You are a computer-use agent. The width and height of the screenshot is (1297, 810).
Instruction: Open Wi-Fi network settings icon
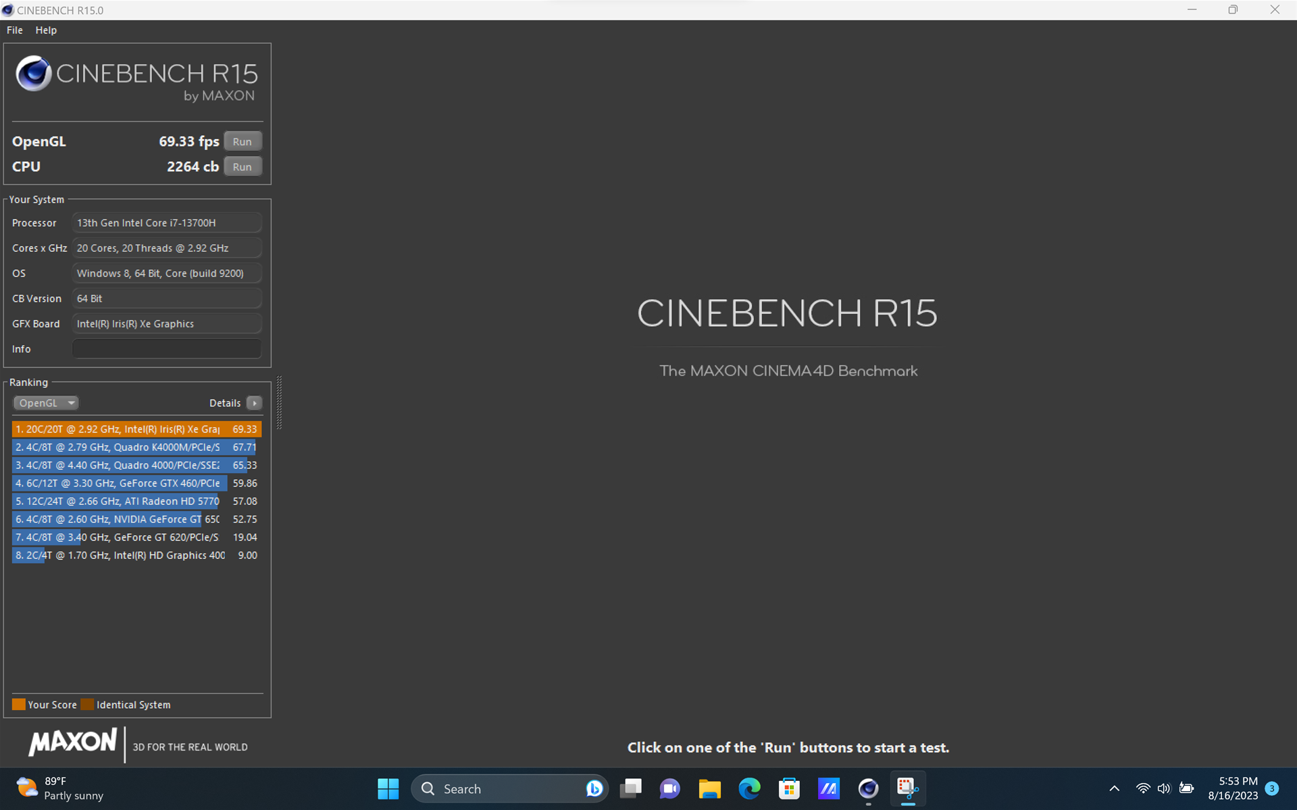(x=1143, y=788)
